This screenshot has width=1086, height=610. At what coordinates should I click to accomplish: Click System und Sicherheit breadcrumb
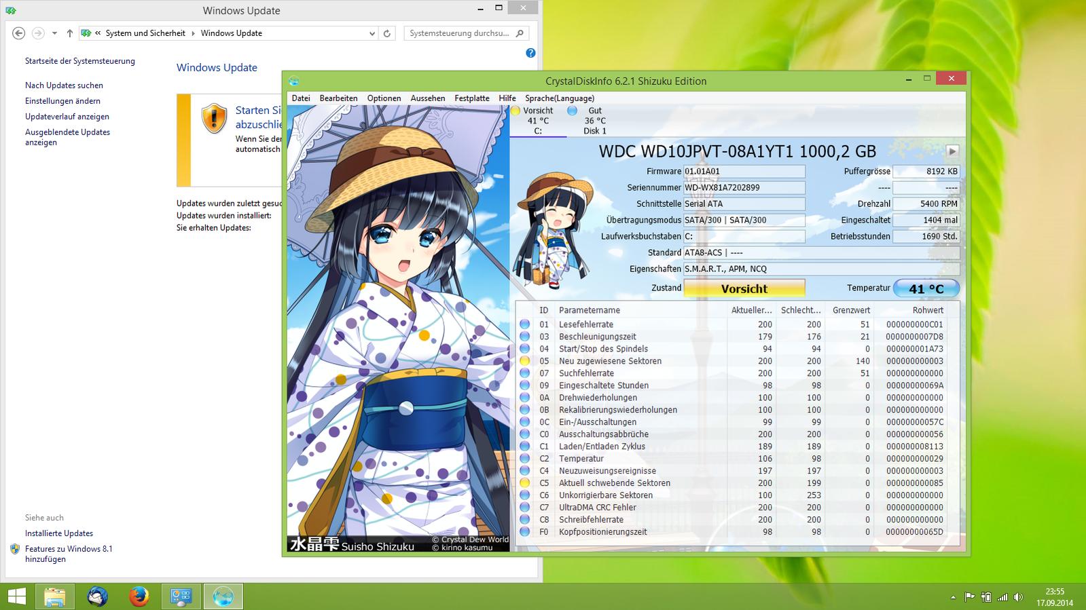click(145, 33)
